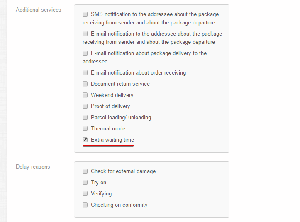Screen dimensions: 300x222
Task: Enable the Thermal mode checkbox
Action: [85, 128]
